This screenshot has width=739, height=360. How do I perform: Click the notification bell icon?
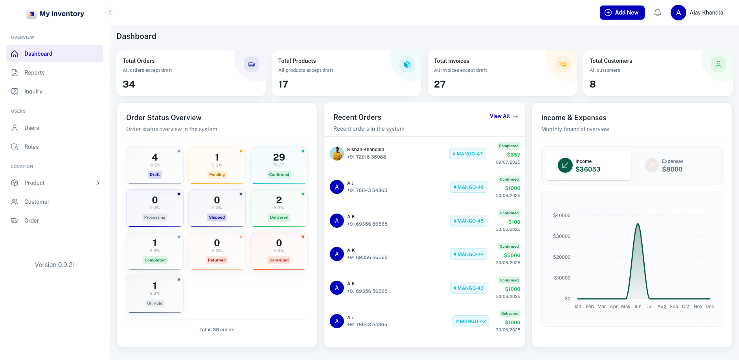click(658, 13)
